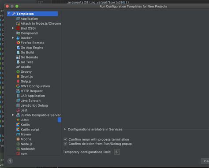Select the "Firefox Remote" row text

(33, 43)
